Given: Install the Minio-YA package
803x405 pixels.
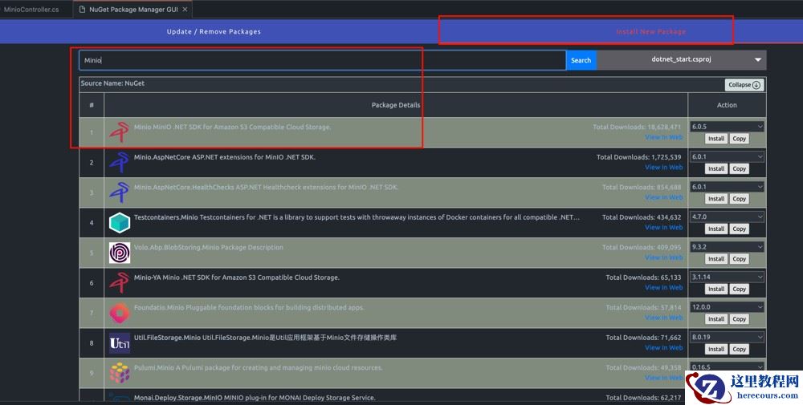Looking at the screenshot, I should (x=716, y=290).
